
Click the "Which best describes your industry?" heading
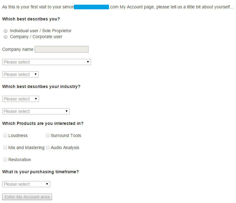pos(41,86)
